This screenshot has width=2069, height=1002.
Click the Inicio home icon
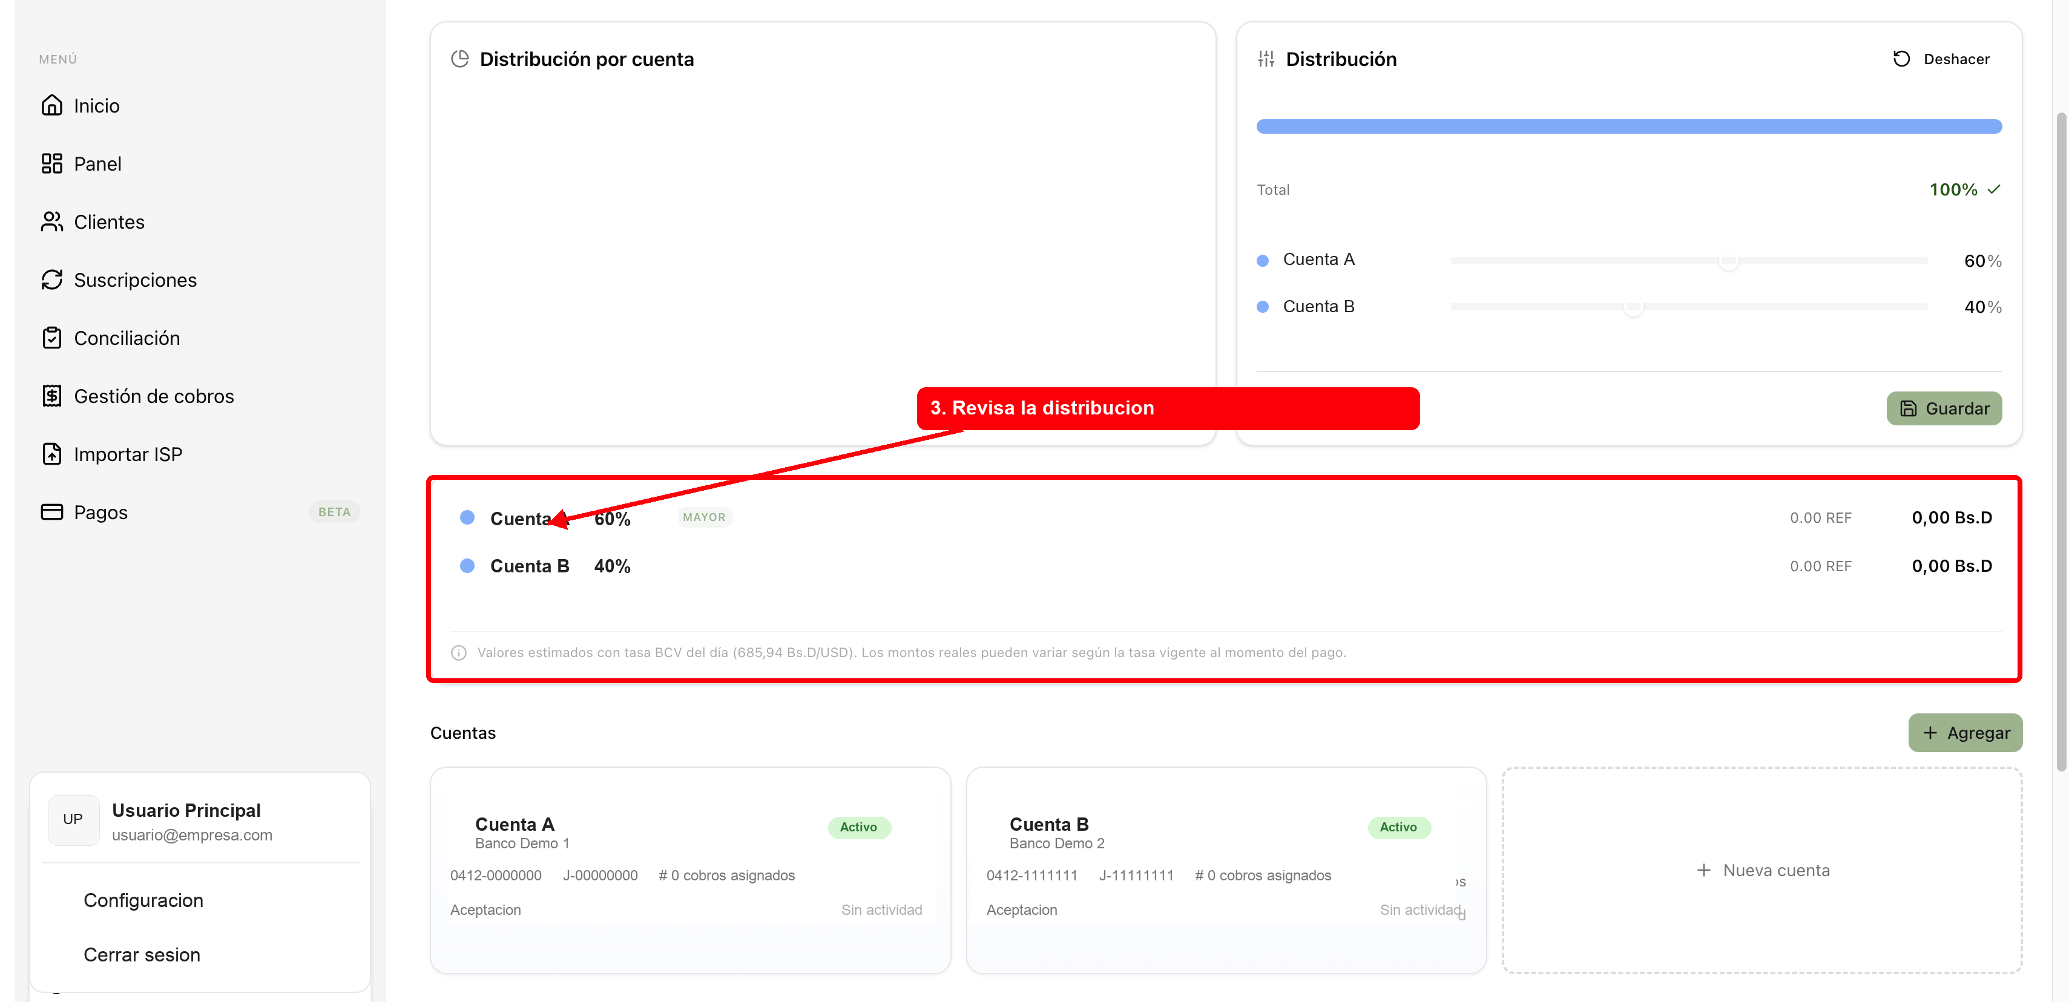(x=51, y=105)
